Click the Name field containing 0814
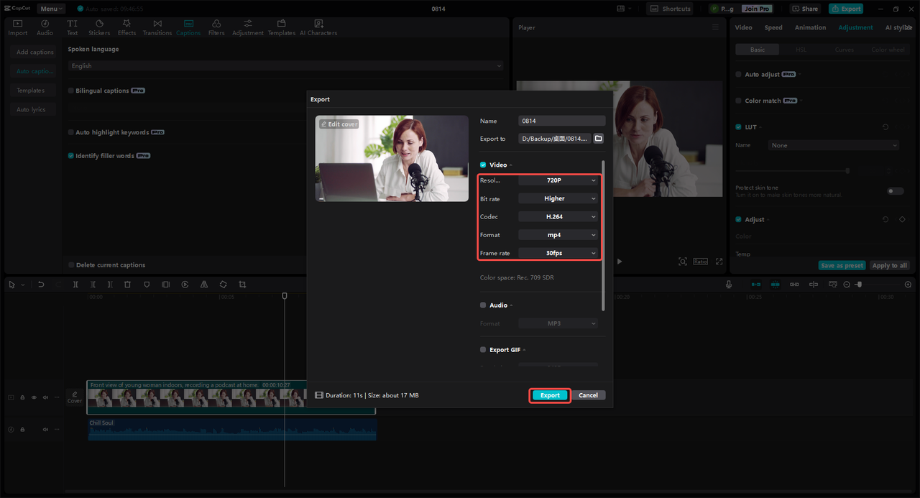This screenshot has height=498, width=920. [561, 121]
